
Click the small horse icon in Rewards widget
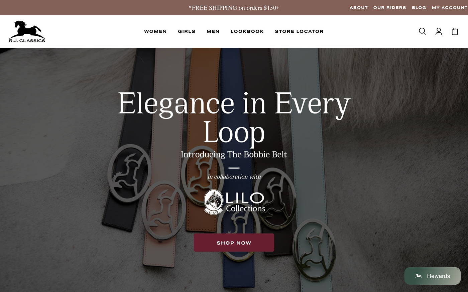[419, 276]
